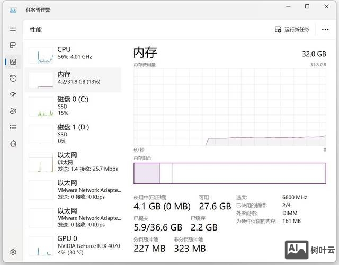Image resolution: width=339 pixels, height=265 pixels.
Task: Click the memory usage graph
Action: [x=230, y=107]
